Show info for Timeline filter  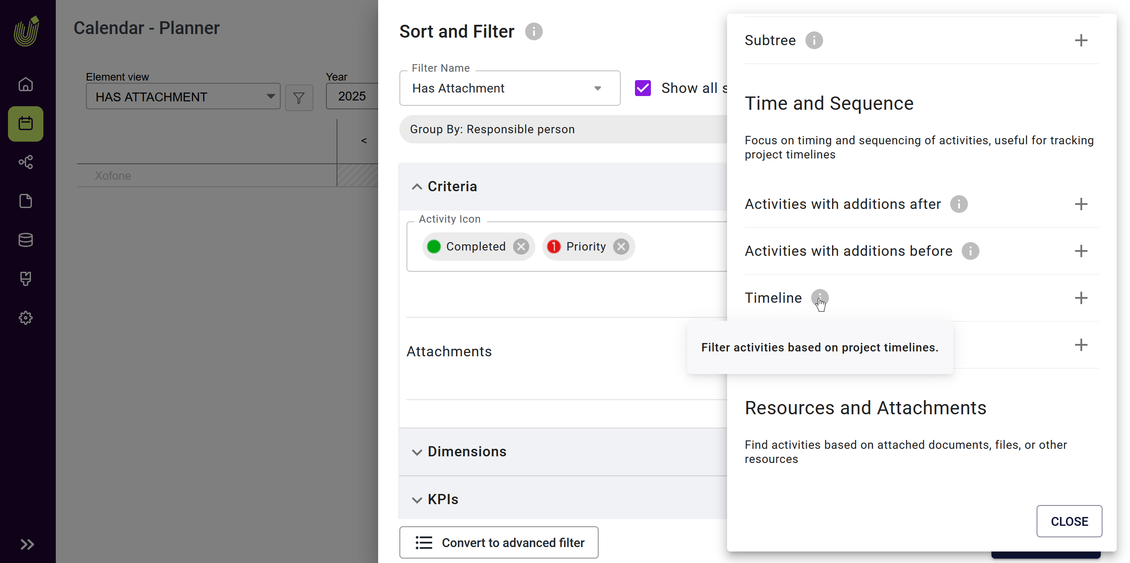click(820, 298)
